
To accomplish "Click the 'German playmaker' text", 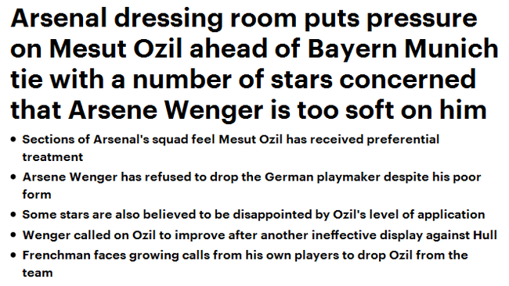I will pos(323,177).
